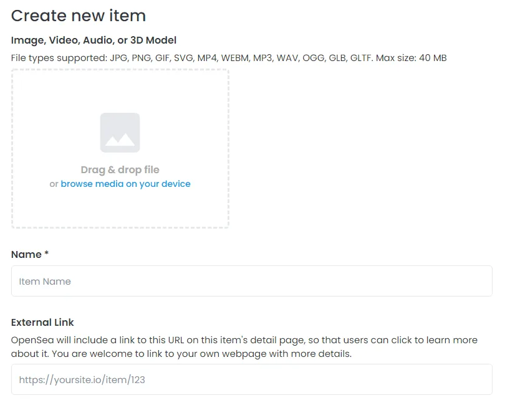This screenshot has width=510, height=413.
Task: Click the "Item Name" placeholder text
Action: click(x=45, y=282)
